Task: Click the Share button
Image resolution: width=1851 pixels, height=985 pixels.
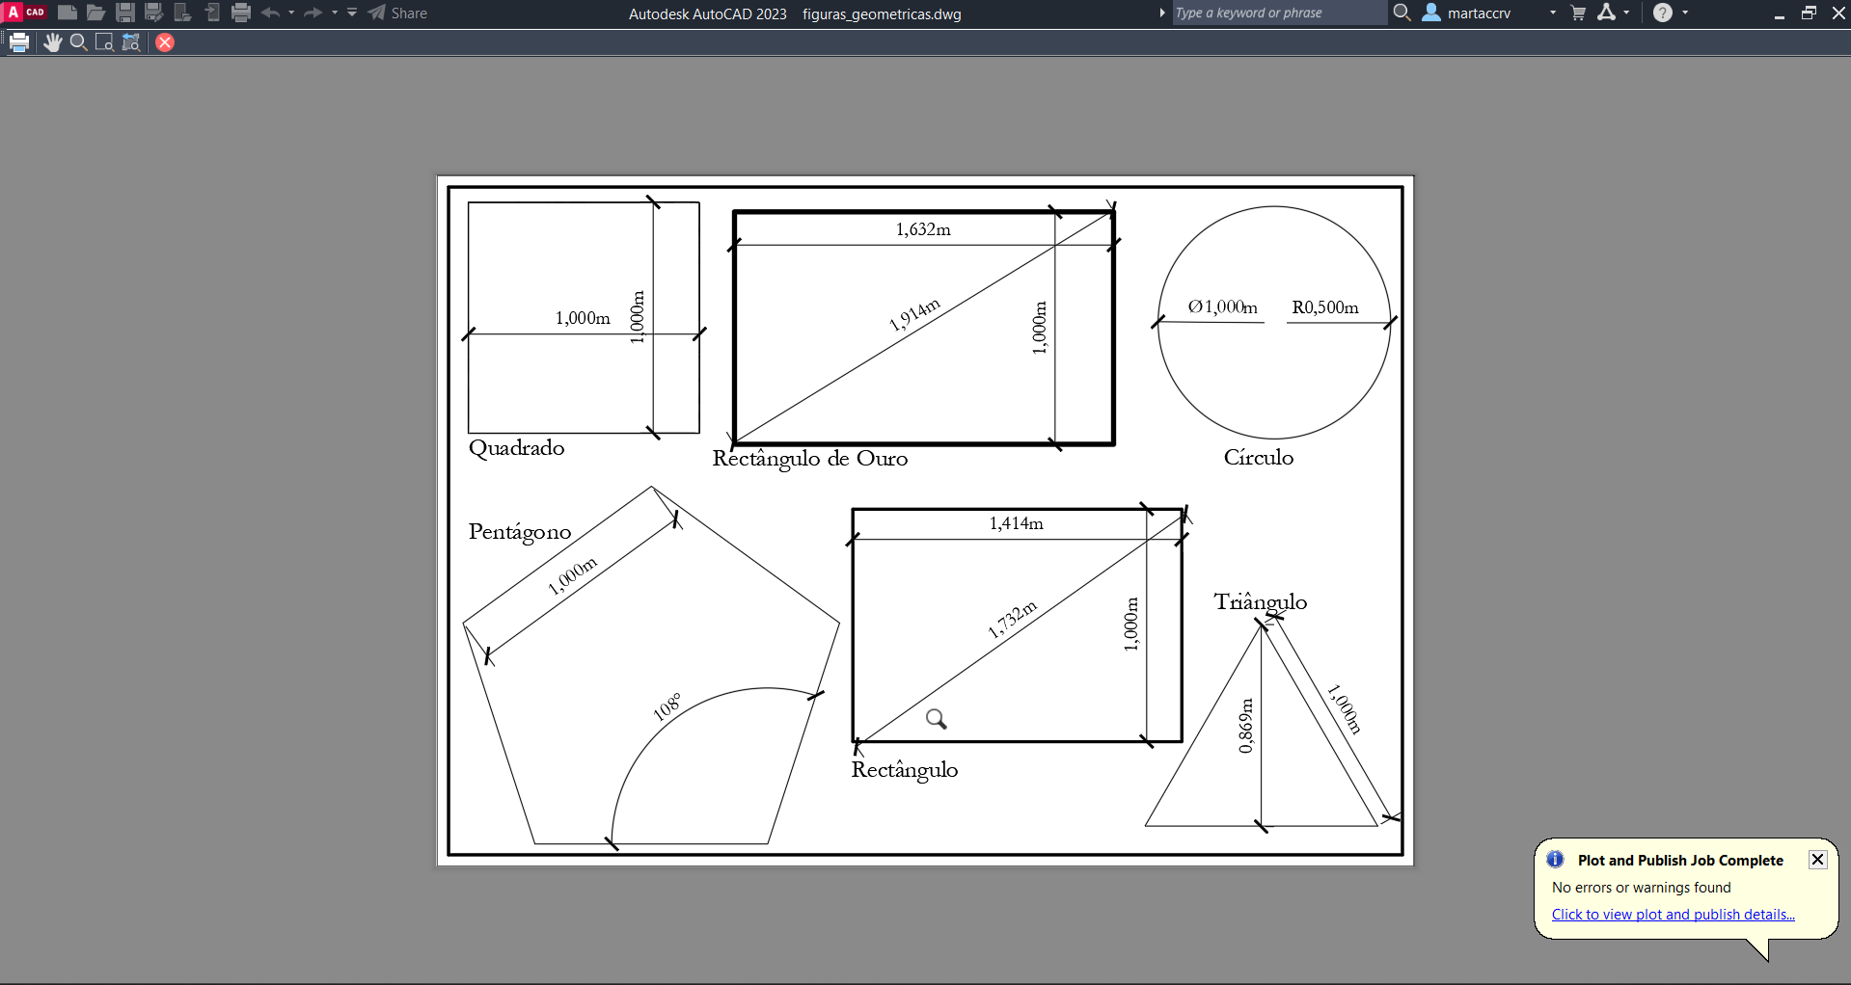Action: (397, 13)
